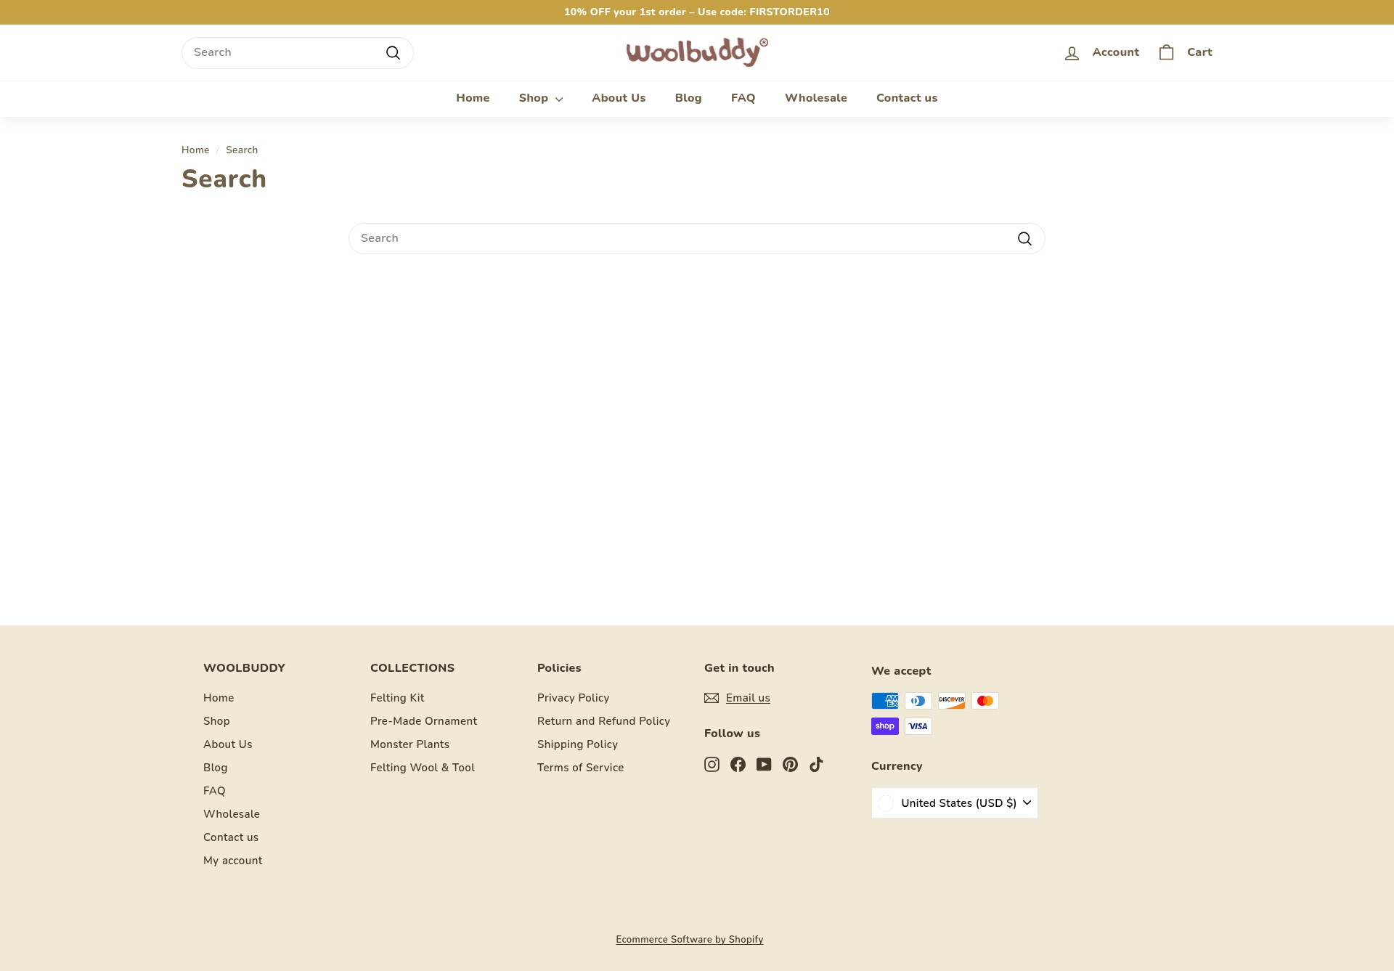Open footer About Us link

pos(228,744)
